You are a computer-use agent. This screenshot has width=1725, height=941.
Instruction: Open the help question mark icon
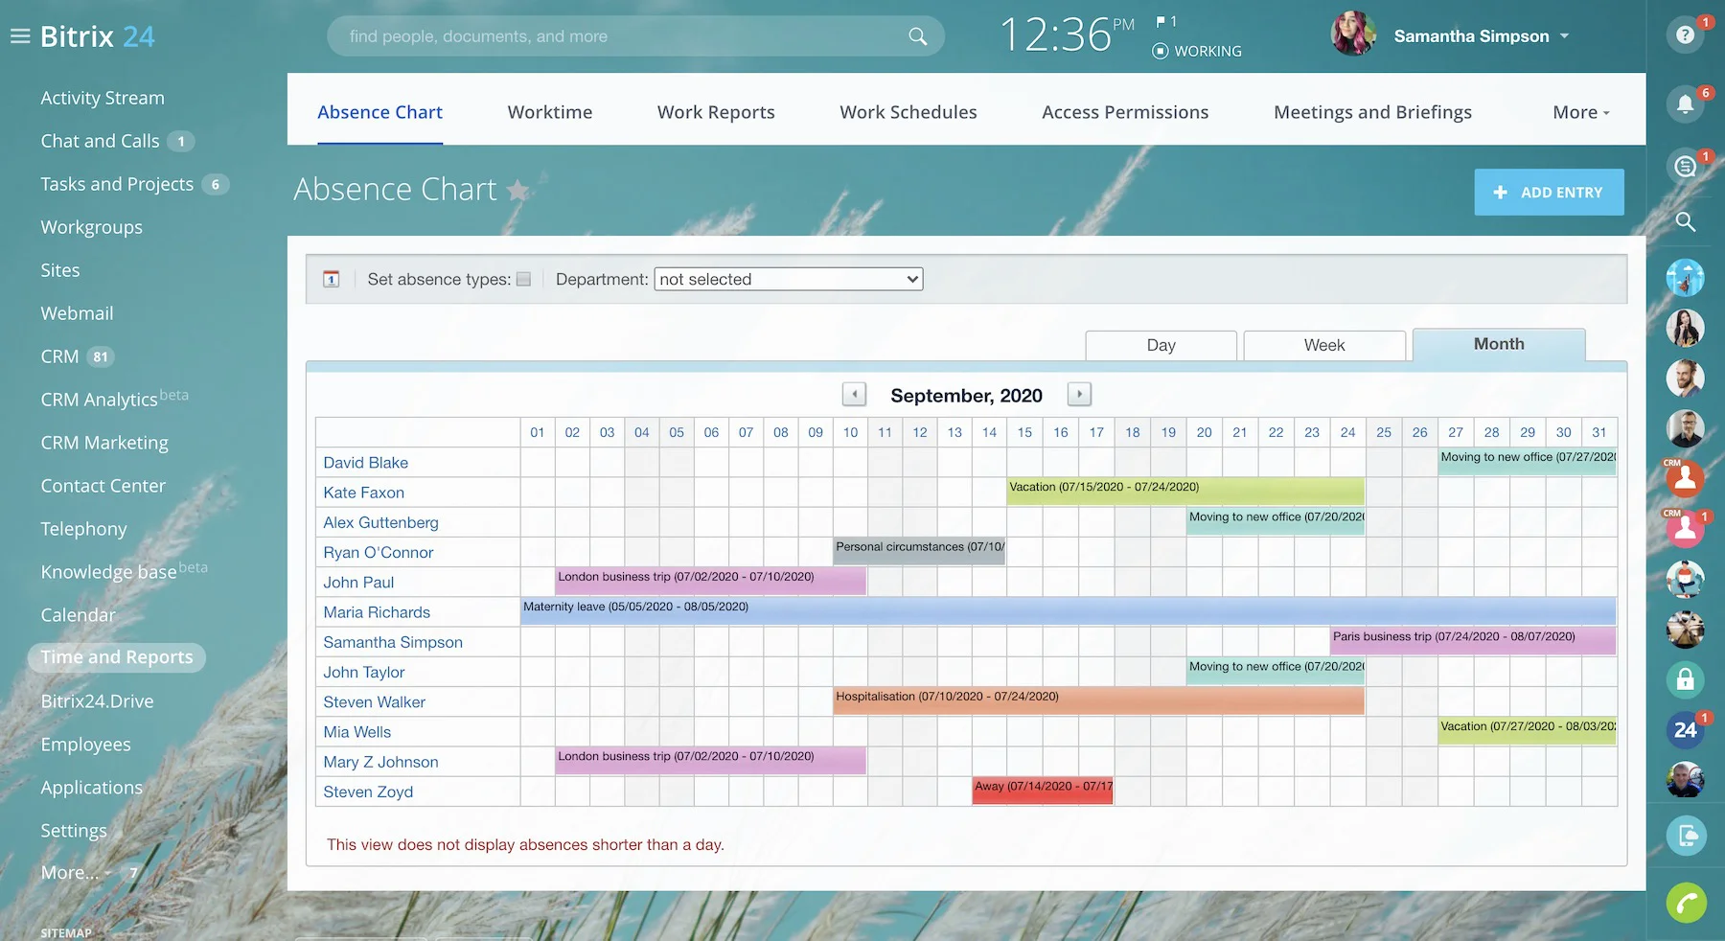tap(1685, 35)
